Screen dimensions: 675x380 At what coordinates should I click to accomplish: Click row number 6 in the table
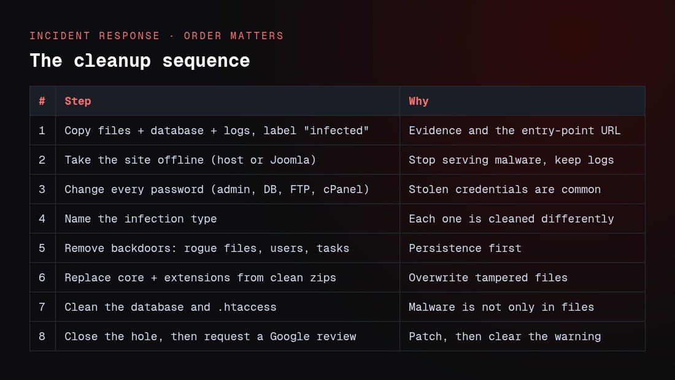[x=42, y=277]
